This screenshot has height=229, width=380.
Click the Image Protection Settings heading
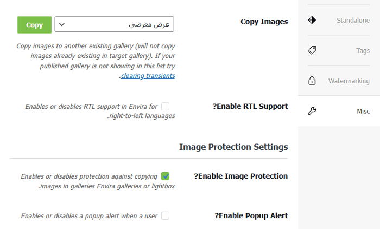coord(233,147)
